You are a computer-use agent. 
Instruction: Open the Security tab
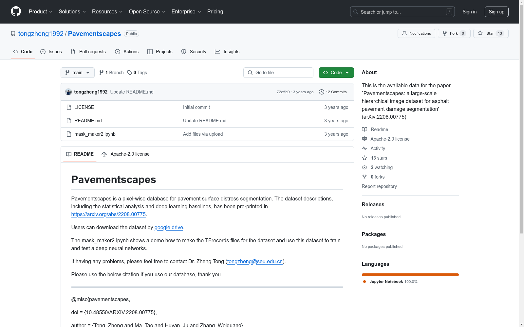tap(194, 52)
